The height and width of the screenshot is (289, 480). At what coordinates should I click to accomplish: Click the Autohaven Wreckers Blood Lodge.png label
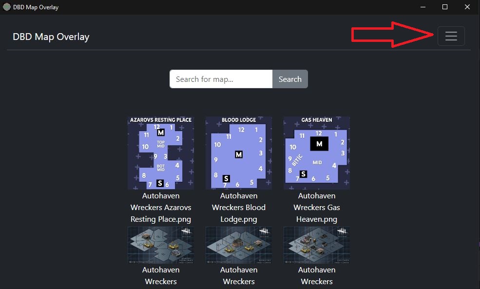[239, 207]
